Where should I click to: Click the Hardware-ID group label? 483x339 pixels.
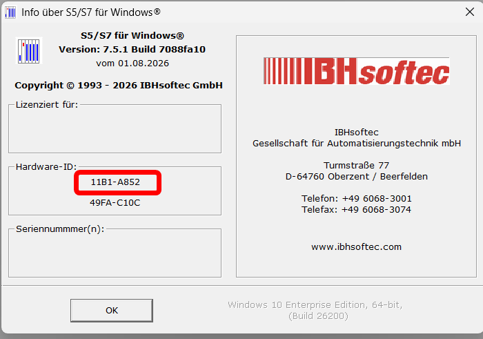[46, 166]
